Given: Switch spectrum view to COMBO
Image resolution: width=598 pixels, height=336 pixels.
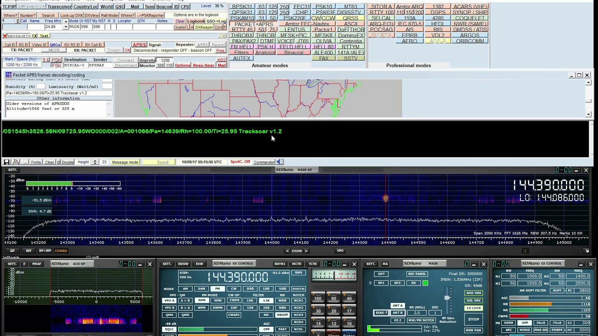Looking at the screenshot, I should pyautogui.click(x=61, y=251).
